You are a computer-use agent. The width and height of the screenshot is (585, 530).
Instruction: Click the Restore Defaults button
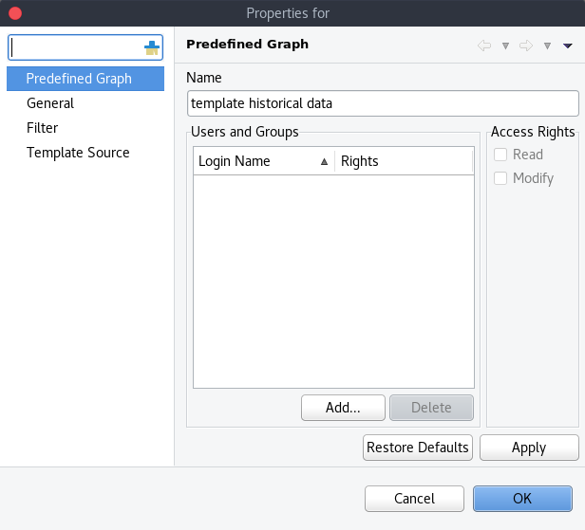[418, 448]
